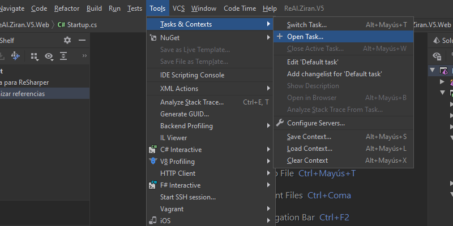This screenshot has height=226, width=453.
Task: Select Generate GUID... entry
Action: tap(210, 114)
